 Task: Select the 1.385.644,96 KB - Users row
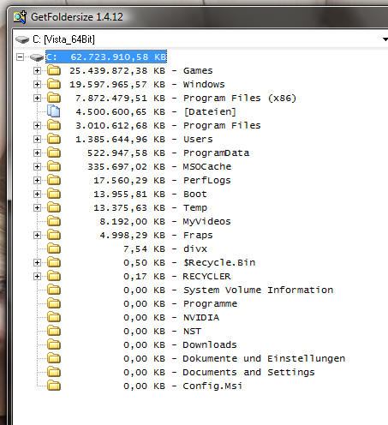(144, 139)
